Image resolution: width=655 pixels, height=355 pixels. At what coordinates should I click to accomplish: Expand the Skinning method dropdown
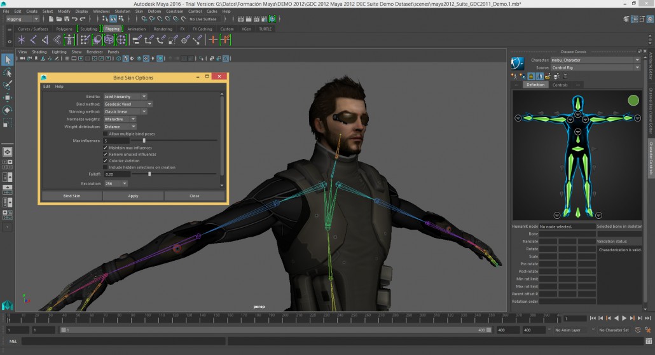pos(125,111)
